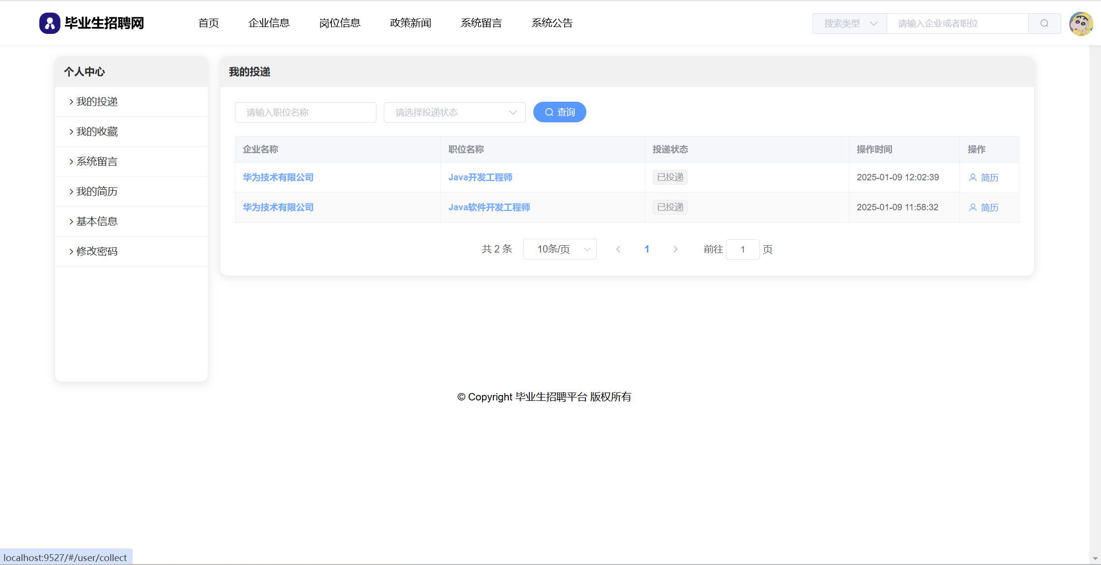This screenshot has width=1101, height=565.
Task: Go to previous page arrow
Action: 618,250
